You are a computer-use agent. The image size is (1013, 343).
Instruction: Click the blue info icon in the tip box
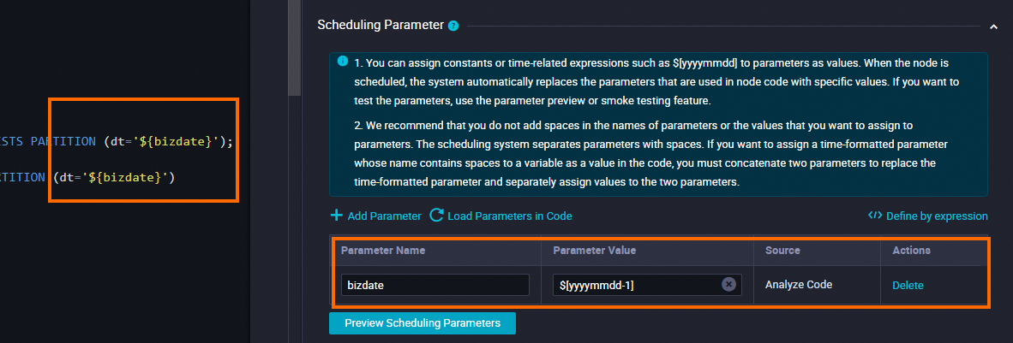coord(343,62)
